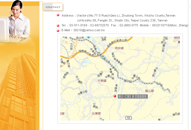Click the route 122 shield on map

click(x=128, y=118)
